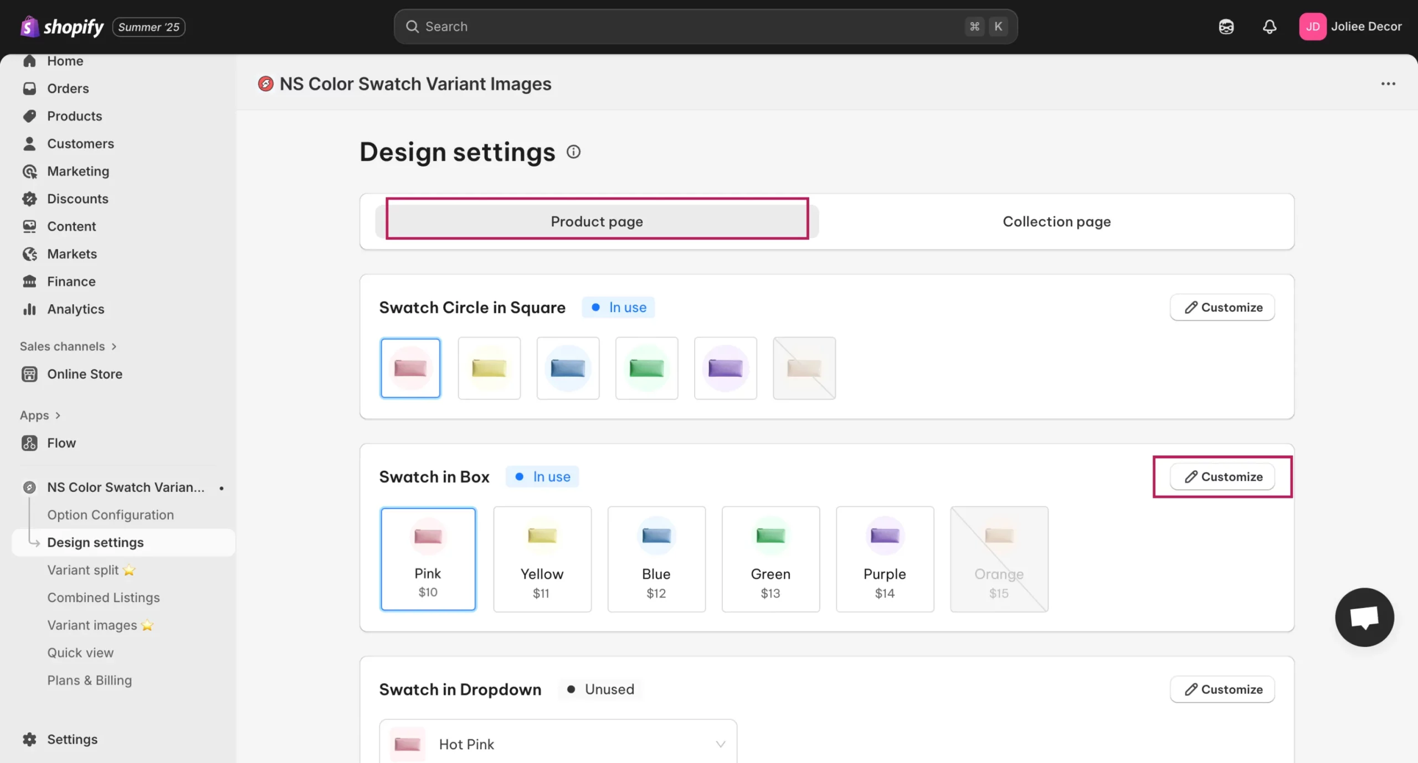This screenshot has height=763, width=1418.
Task: Select the Blue $12 box swatch
Action: 656,559
